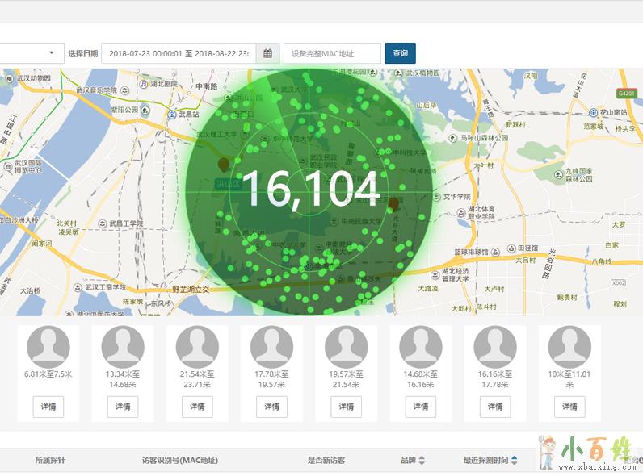
Task: Sort by the 品牌 column arrows
Action: (421, 461)
